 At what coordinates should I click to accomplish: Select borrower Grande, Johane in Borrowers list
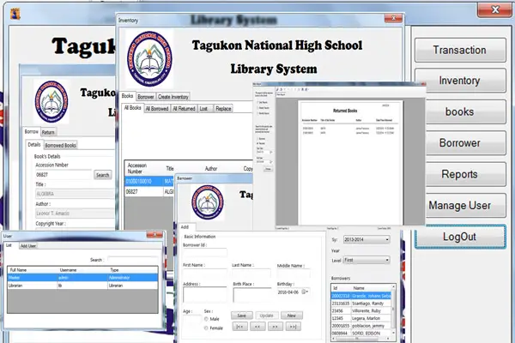[x=361, y=296]
